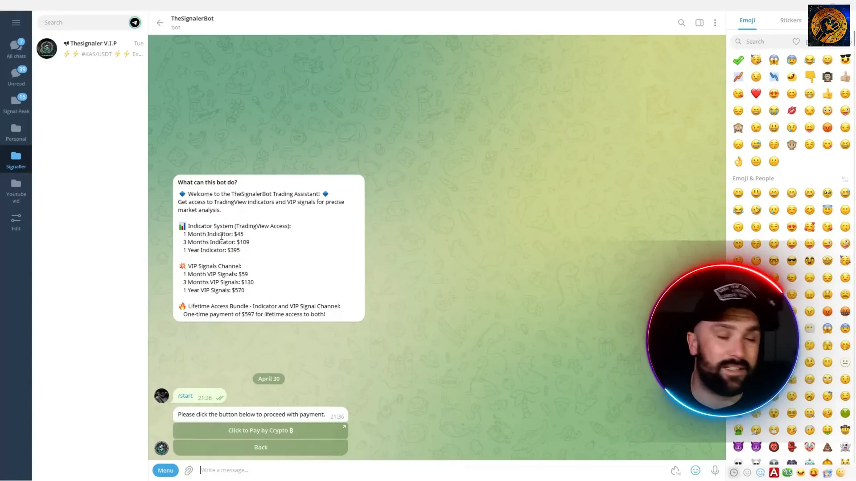Image resolution: width=856 pixels, height=481 pixels.
Task: Pick the thumbs down emoji
Action: [x=810, y=77]
